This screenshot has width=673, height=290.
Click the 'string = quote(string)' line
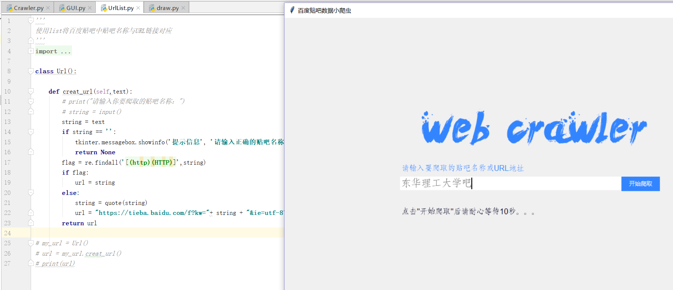point(111,203)
